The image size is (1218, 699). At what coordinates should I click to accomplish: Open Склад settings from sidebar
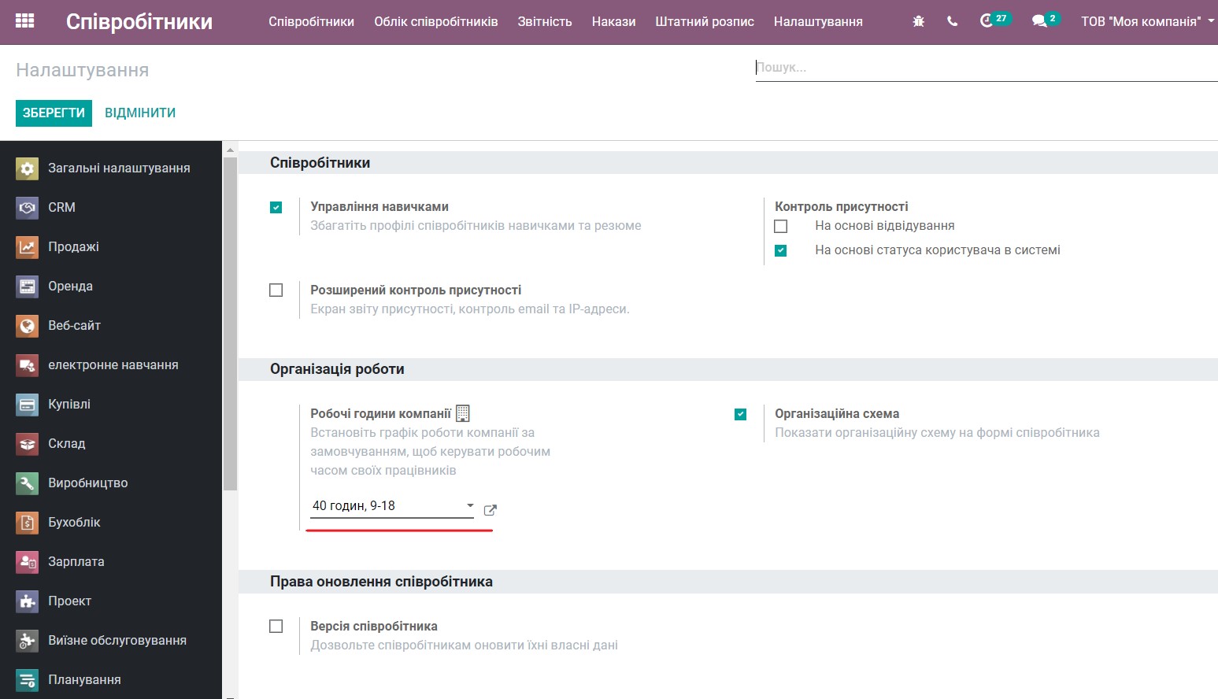tap(67, 443)
